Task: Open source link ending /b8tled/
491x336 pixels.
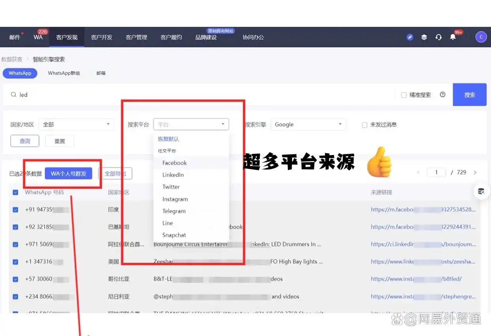Action: 416,279
